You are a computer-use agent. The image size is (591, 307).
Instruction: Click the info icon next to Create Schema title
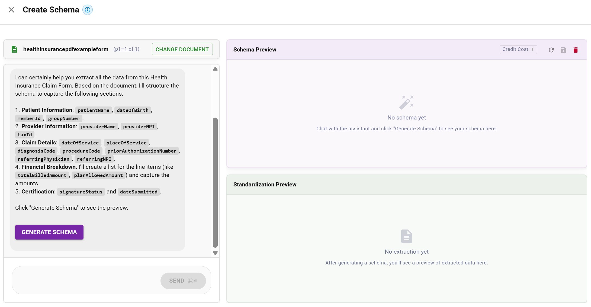pyautogui.click(x=87, y=10)
